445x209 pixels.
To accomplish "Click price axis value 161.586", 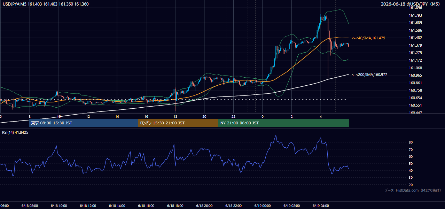I will coord(415,30).
